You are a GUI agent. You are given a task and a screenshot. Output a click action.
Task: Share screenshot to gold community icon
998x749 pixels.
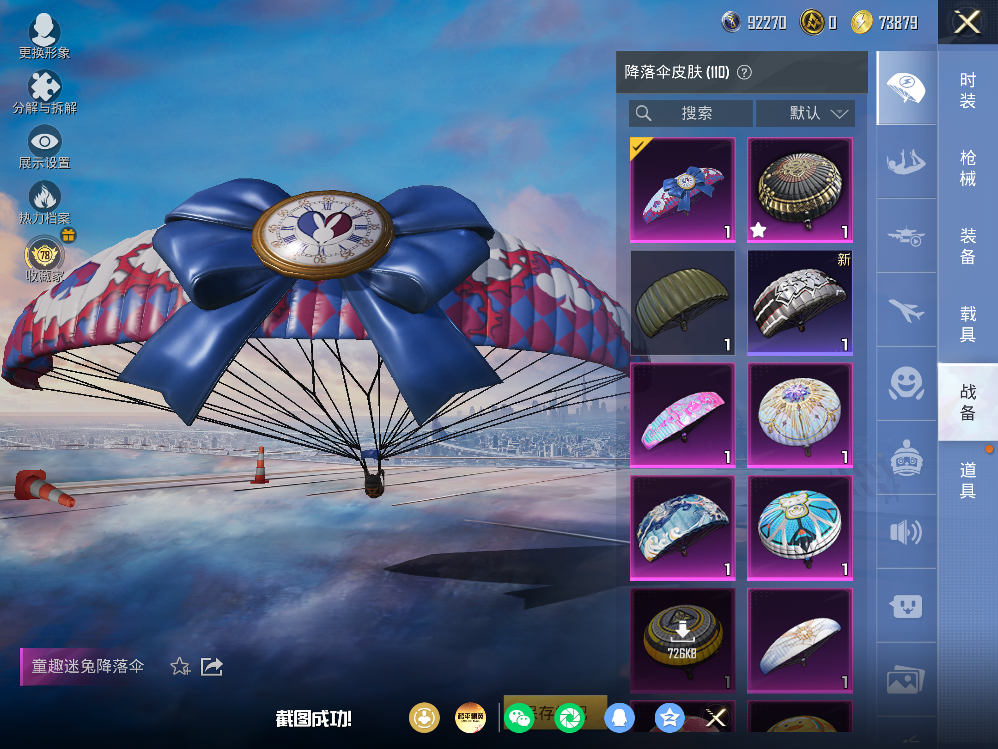[424, 718]
